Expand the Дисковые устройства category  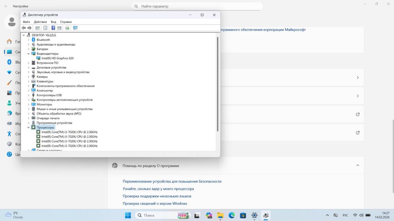point(28,68)
